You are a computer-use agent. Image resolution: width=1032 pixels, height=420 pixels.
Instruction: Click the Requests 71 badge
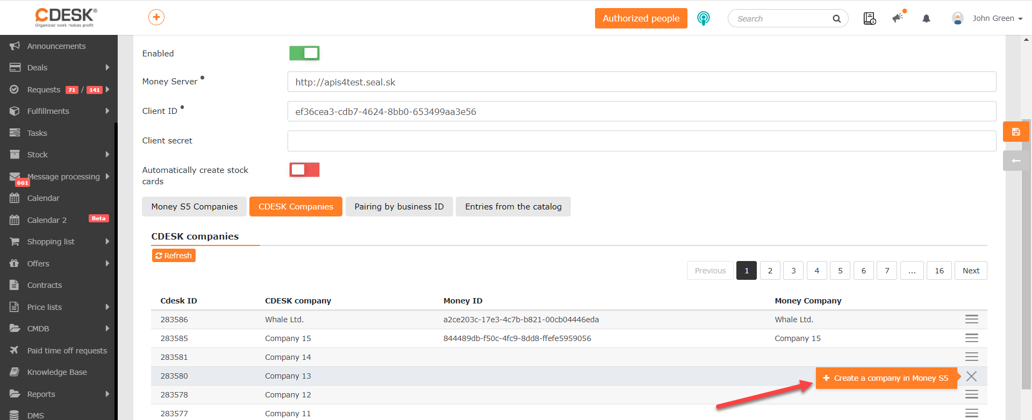(x=72, y=90)
